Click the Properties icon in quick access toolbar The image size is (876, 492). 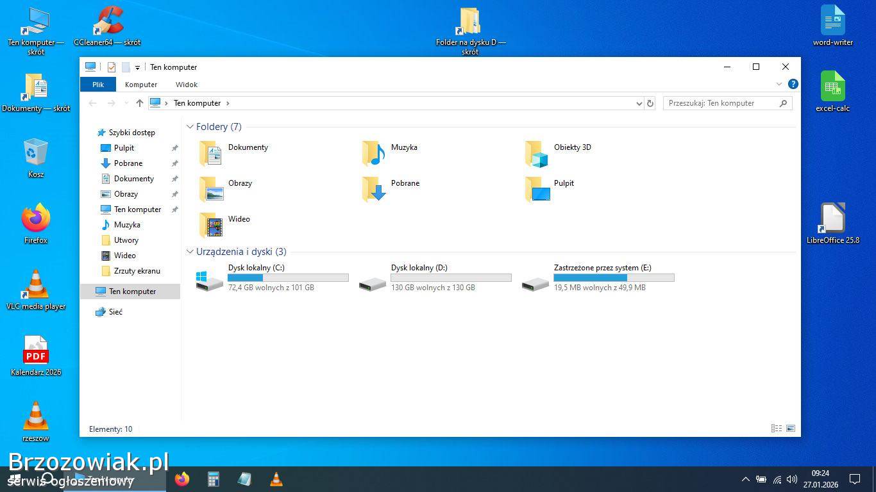(x=112, y=67)
